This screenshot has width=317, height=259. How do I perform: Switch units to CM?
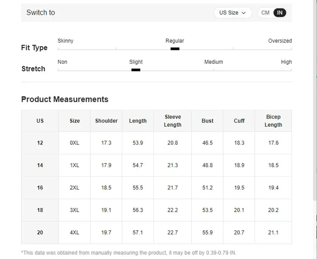265,13
